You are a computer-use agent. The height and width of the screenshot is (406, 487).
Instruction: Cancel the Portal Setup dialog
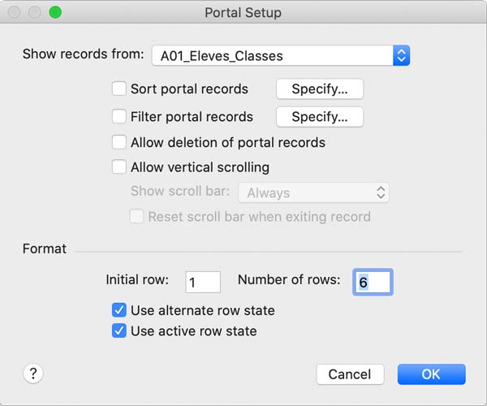350,374
